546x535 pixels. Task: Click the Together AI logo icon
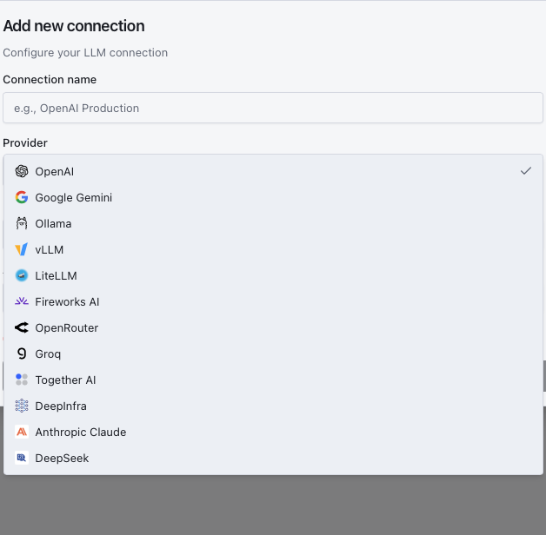coord(22,380)
